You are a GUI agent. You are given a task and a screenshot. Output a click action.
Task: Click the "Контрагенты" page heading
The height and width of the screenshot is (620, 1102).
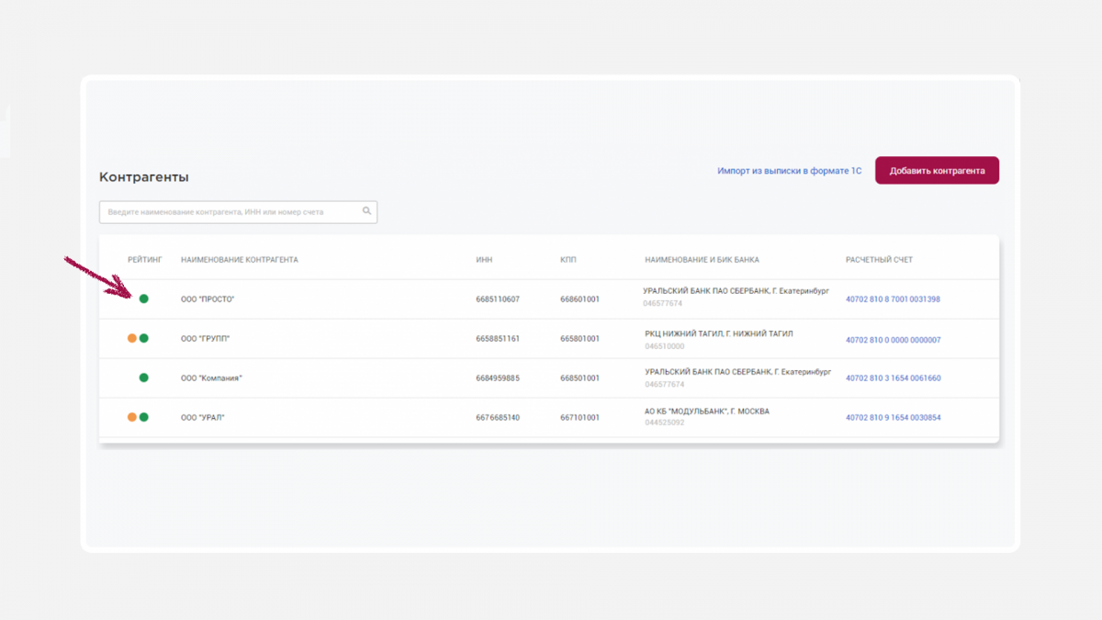[144, 177]
